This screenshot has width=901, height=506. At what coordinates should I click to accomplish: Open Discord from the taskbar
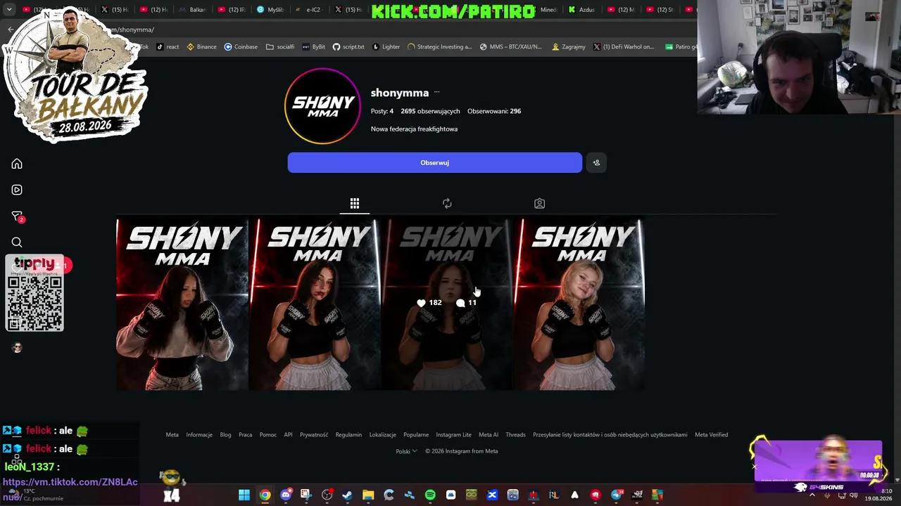tap(285, 495)
